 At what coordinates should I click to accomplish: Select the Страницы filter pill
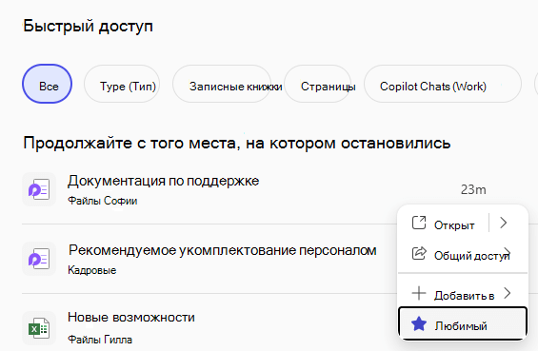click(318, 84)
